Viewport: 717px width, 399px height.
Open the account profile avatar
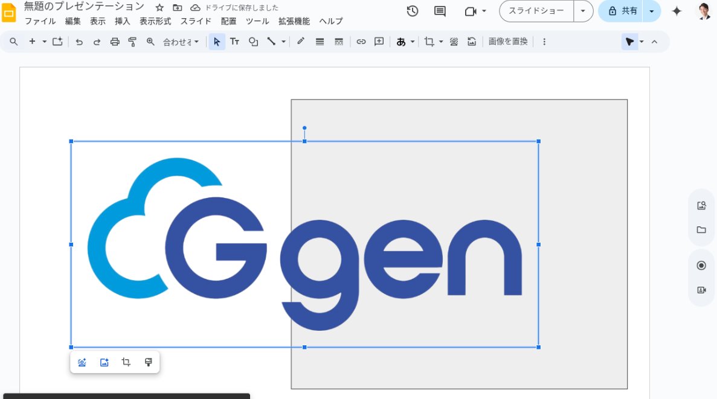[704, 11]
